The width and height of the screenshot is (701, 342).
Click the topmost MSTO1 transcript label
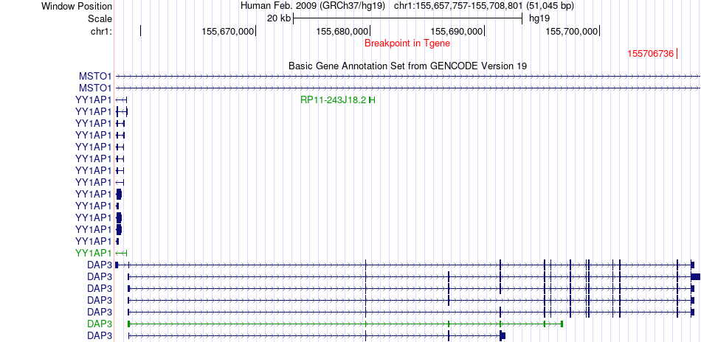pos(95,76)
